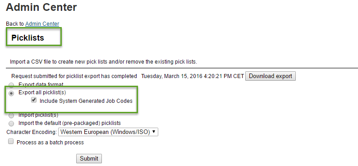358x166 pixels.
Task: Click the Character Encoding label
Action: (x=32, y=132)
